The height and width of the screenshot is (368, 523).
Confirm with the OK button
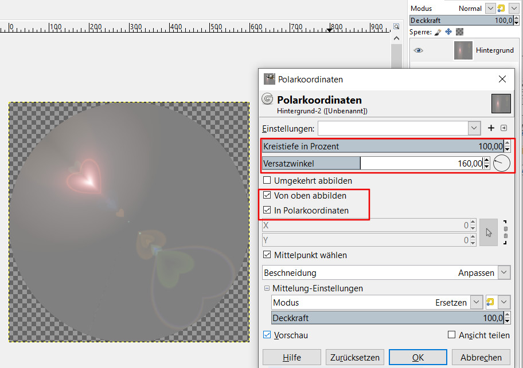click(418, 357)
